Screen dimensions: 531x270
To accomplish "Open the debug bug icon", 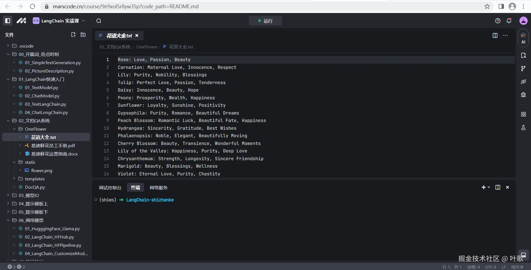I will pyautogui.click(x=523, y=95).
